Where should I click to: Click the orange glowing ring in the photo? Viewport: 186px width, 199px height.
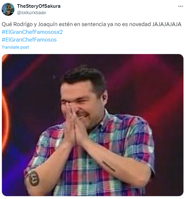(x=5, y=120)
